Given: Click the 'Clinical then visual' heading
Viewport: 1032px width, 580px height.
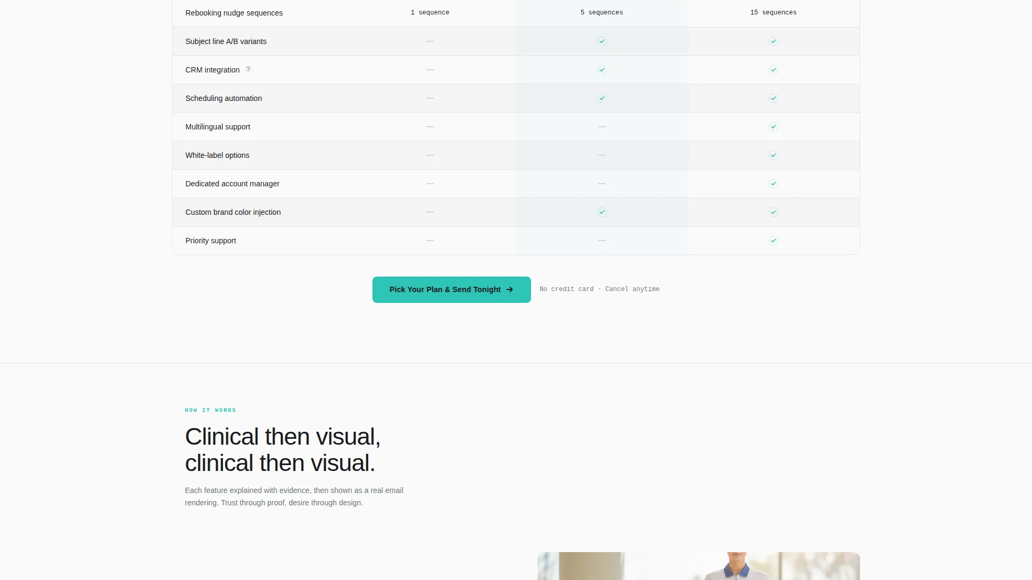Looking at the screenshot, I should tap(283, 450).
